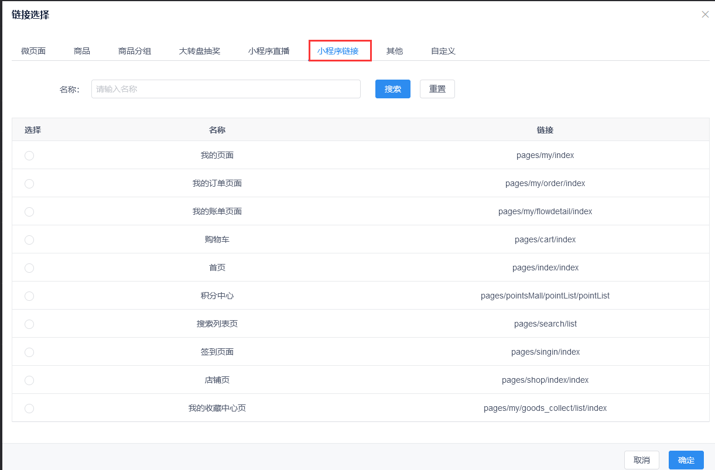Switch to the 自定义 tab
The image size is (715, 470).
click(x=443, y=51)
